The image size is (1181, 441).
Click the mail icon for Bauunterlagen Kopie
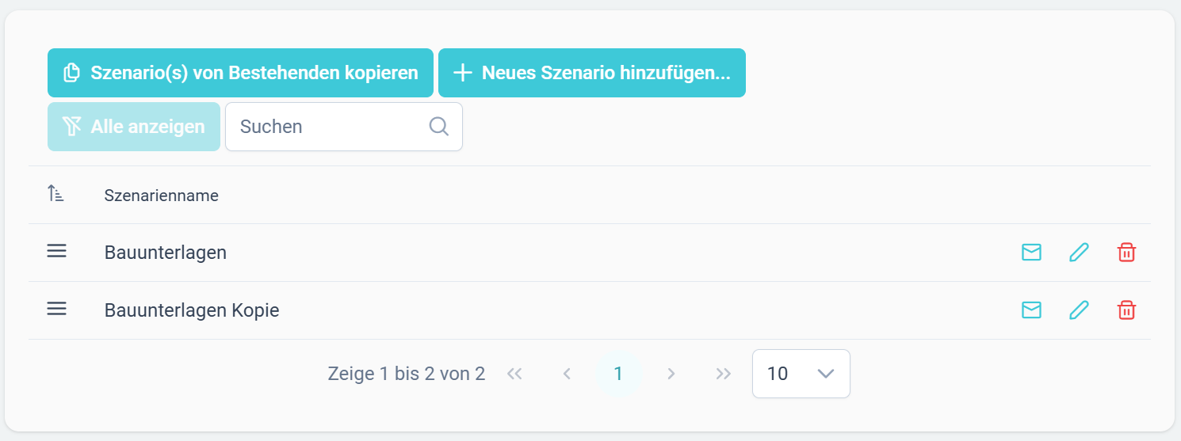pos(1031,310)
